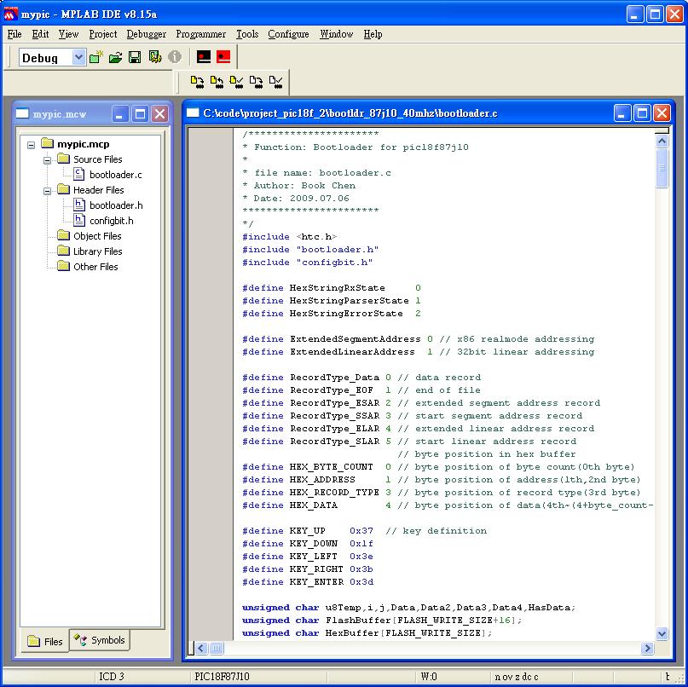Close the mypic.mcw project window
The height and width of the screenshot is (687, 688).
(160, 114)
